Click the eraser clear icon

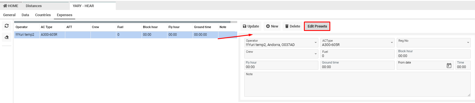(7, 37)
